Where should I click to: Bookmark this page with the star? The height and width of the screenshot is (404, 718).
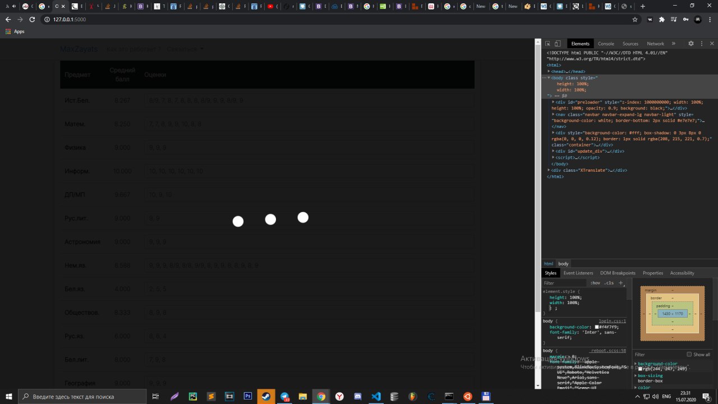pos(635,19)
